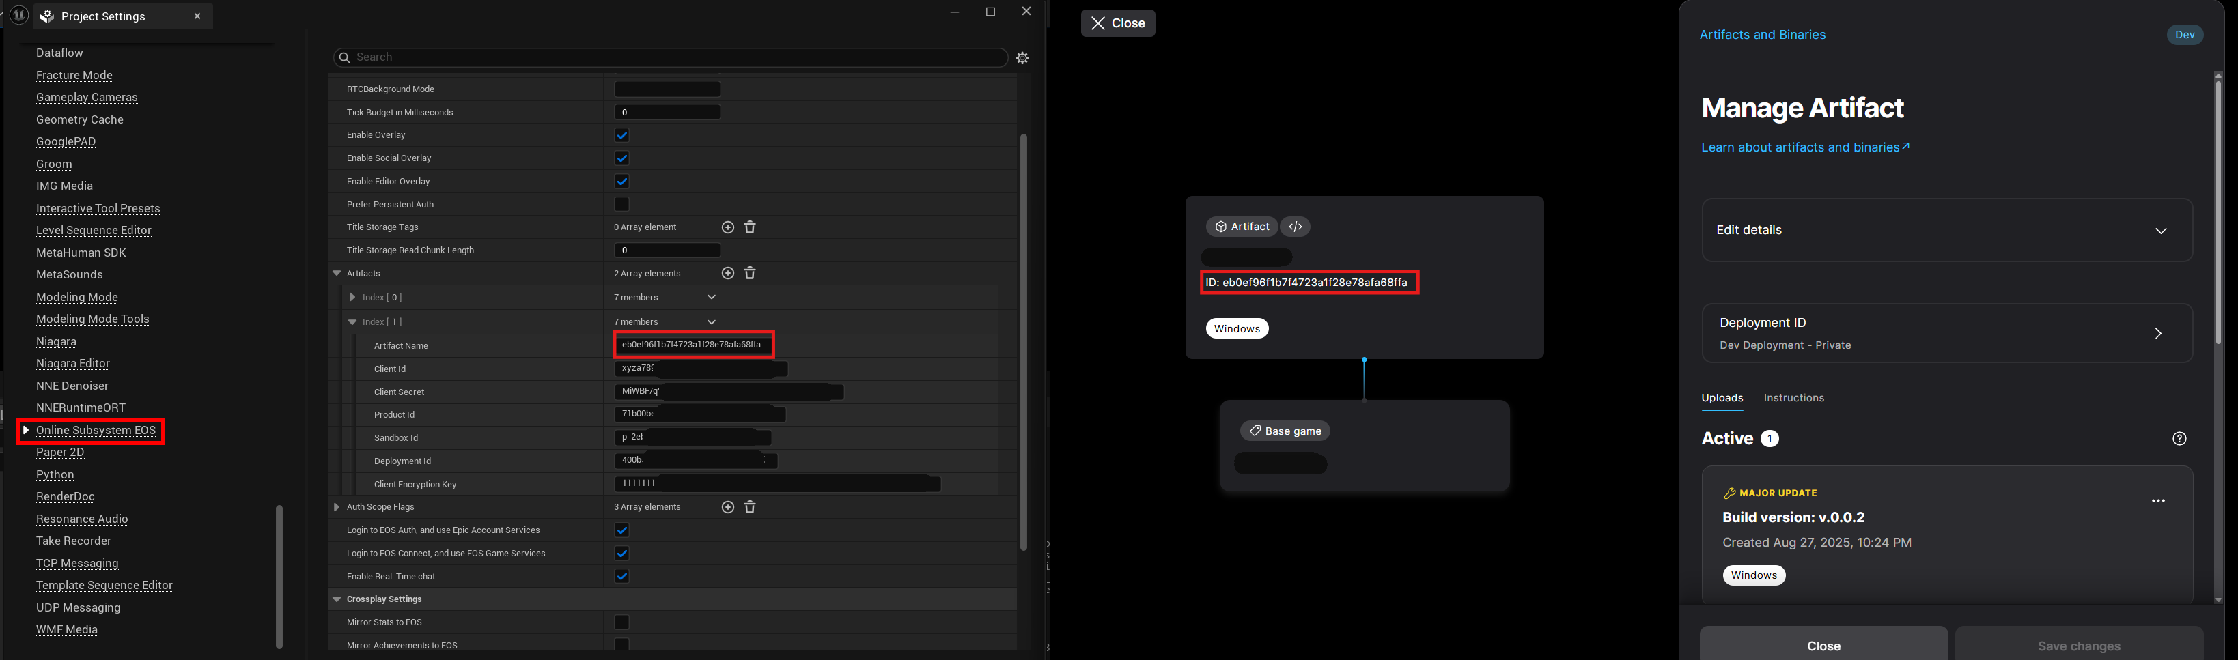
Task: Open the Learn about artifacts and binaries link
Action: pyautogui.click(x=1804, y=147)
